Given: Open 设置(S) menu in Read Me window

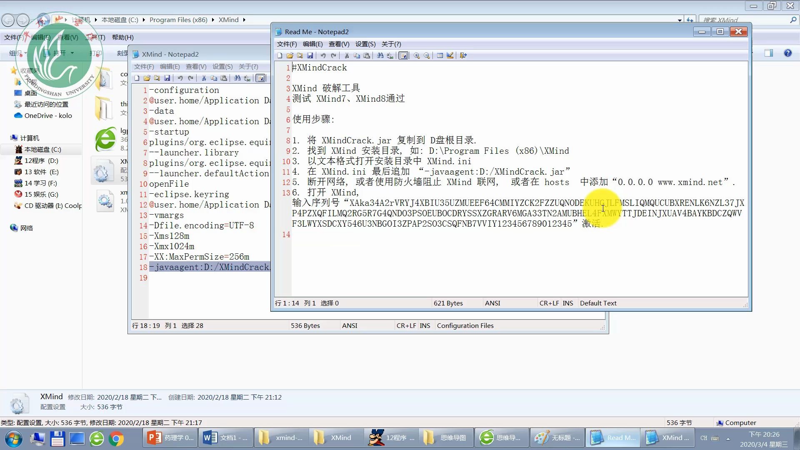Looking at the screenshot, I should [x=365, y=44].
